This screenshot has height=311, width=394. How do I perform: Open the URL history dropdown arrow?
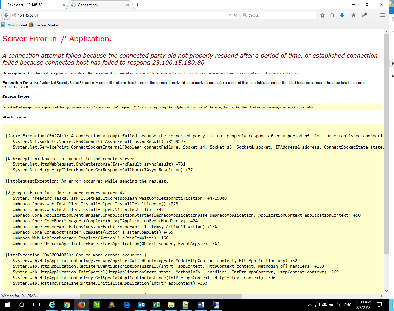coord(230,15)
